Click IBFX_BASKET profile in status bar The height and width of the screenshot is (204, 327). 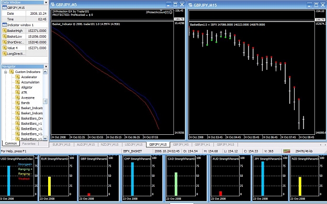point(132,151)
